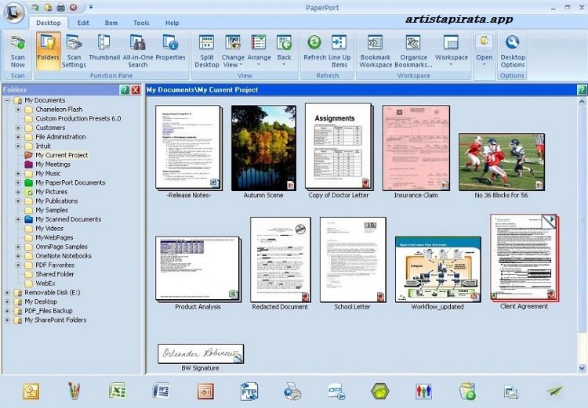The width and height of the screenshot is (588, 408).
Task: Click the printer icon in Send To bar
Action: [292, 391]
